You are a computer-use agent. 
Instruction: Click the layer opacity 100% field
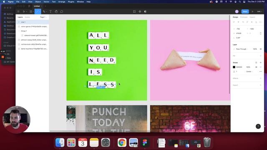point(255,49)
